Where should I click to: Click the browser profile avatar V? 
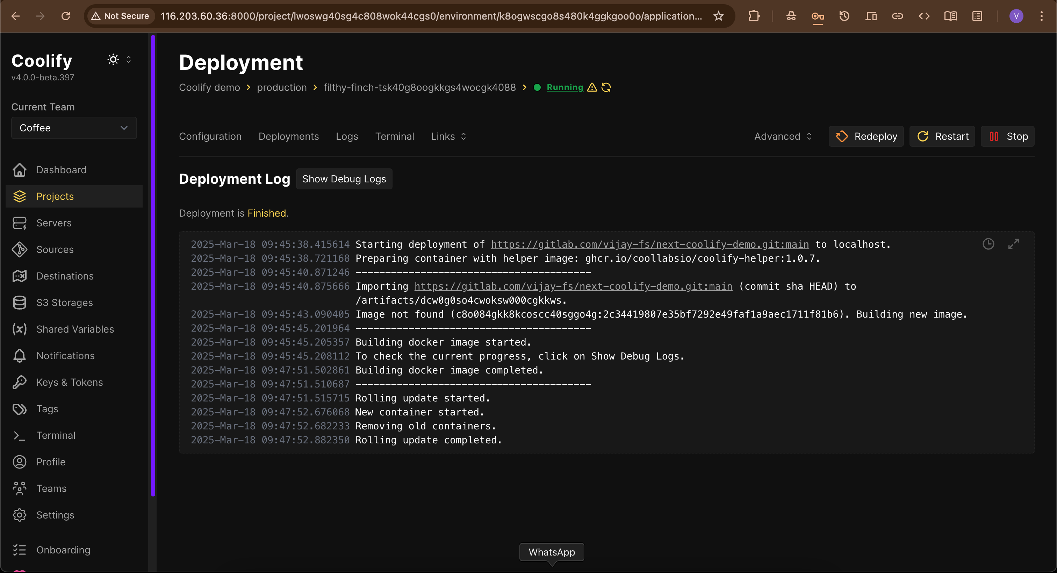[1016, 16]
